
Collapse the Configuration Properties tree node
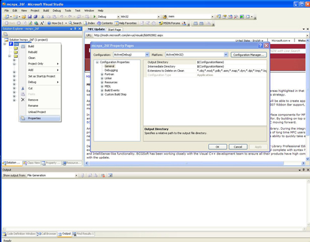coord(97,62)
